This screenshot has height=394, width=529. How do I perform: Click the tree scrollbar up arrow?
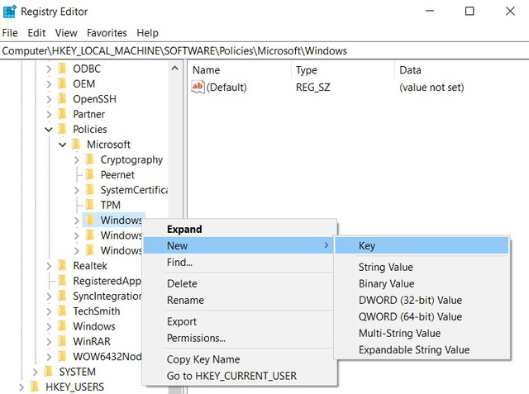[x=174, y=69]
